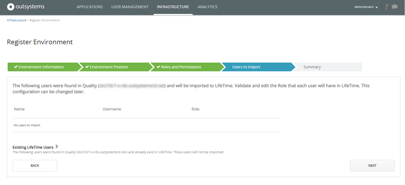Click the Summary wizard step arrow
405x185 pixels.
tap(312, 67)
